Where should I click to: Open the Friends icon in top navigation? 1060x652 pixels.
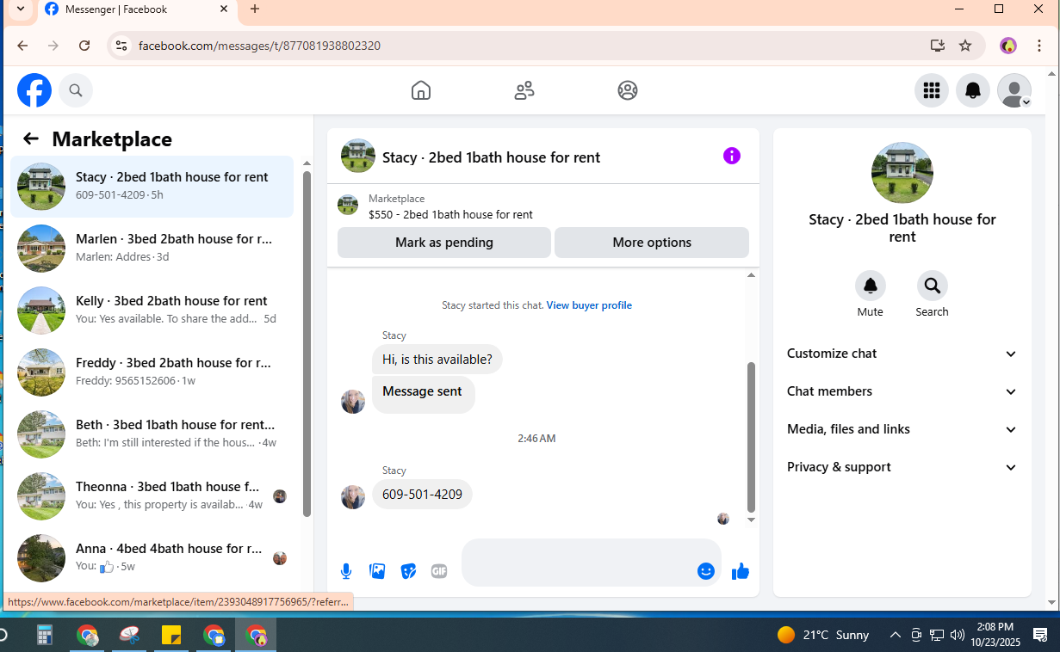[x=524, y=90]
